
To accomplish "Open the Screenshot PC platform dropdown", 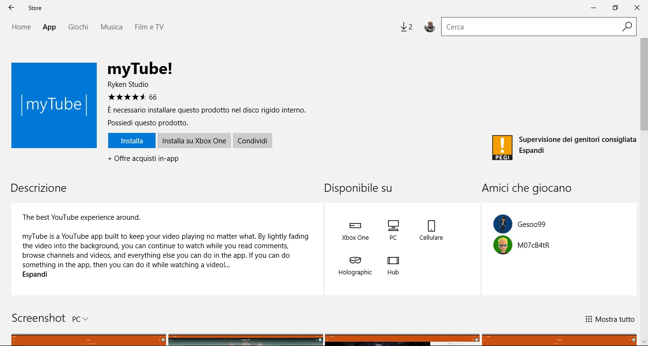I will pyautogui.click(x=80, y=319).
